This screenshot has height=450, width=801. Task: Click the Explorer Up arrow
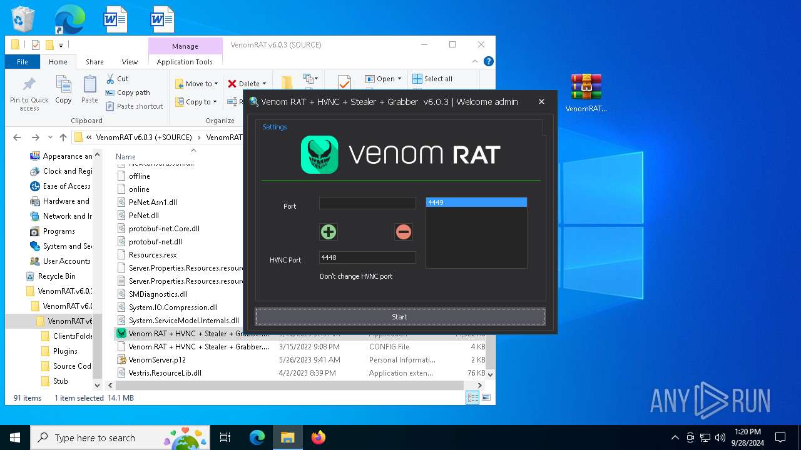[63, 137]
